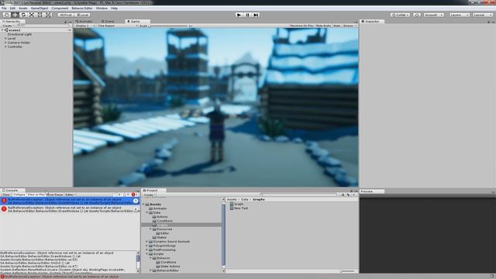The width and height of the screenshot is (496, 279).
Task: Toggle Maximize On Play
Action: tap(301, 26)
